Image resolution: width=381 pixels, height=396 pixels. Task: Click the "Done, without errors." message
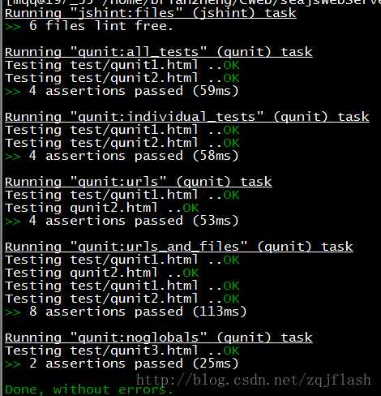pyautogui.click(x=88, y=390)
